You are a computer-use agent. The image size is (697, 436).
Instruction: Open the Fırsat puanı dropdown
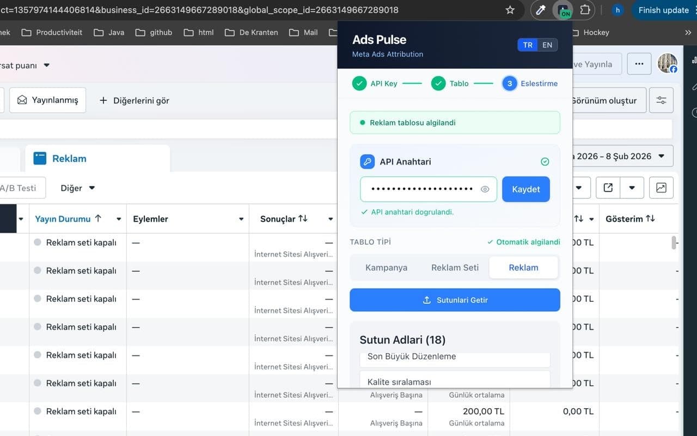[26, 65]
